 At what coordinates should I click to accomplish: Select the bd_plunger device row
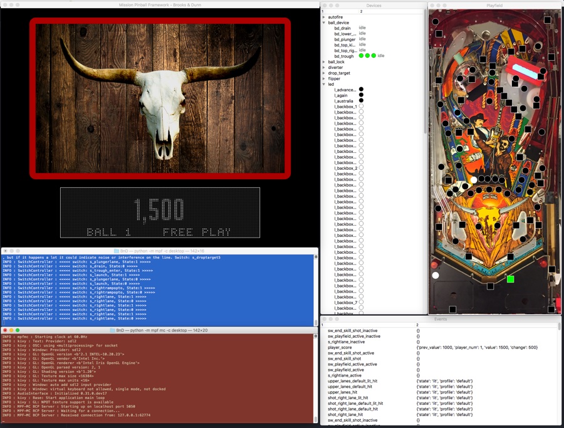(345, 39)
